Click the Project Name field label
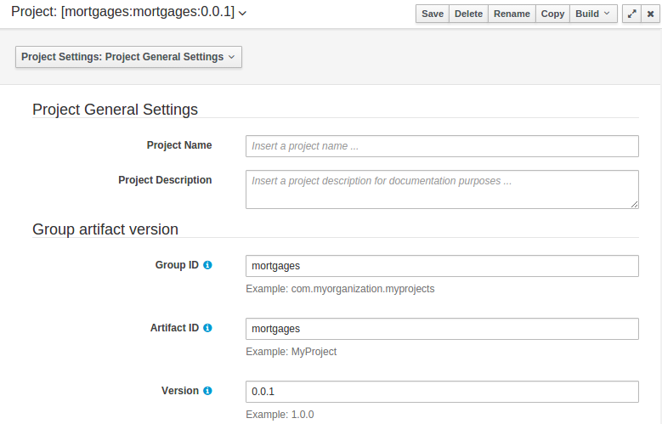Image resolution: width=662 pixels, height=424 pixels. point(179,145)
